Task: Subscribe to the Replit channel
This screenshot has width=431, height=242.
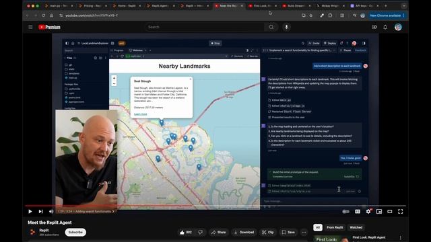Action: click(x=75, y=232)
